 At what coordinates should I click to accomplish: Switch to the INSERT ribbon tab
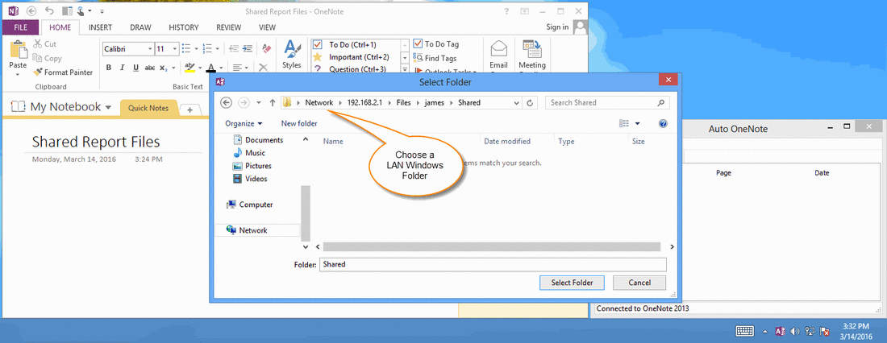(x=100, y=27)
